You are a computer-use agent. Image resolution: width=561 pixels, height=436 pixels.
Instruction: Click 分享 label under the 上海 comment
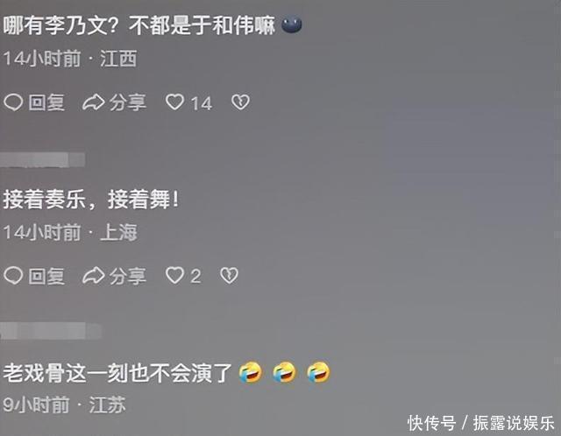[x=128, y=277]
